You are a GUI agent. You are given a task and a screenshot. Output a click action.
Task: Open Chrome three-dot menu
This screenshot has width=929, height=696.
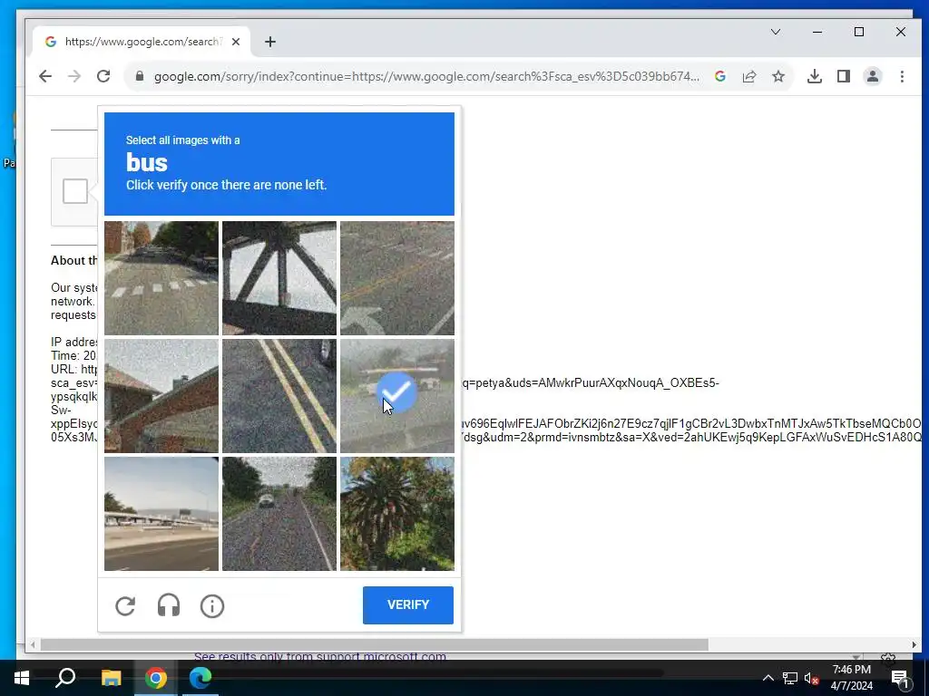[x=902, y=76]
